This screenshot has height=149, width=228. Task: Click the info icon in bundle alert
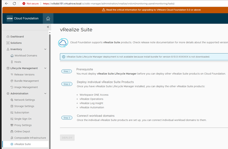click(64, 57)
